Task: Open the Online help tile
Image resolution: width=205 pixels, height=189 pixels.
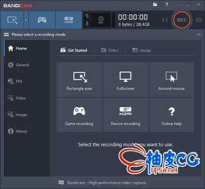Action: pyautogui.click(x=171, y=115)
